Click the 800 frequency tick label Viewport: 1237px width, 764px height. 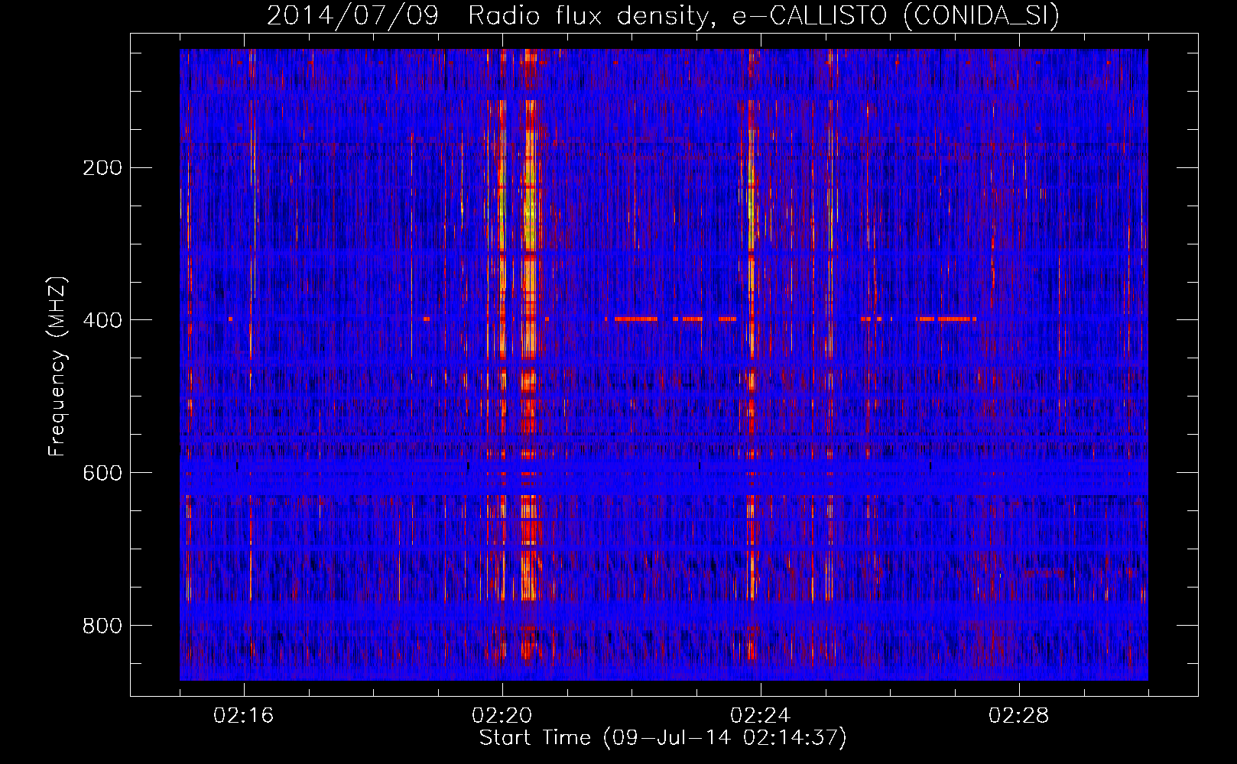102,626
